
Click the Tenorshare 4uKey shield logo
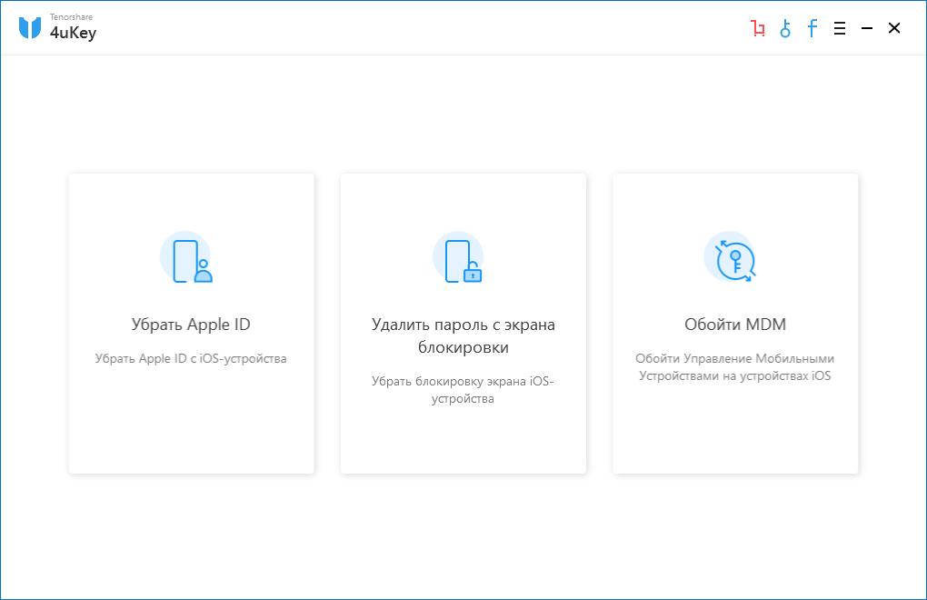click(x=30, y=28)
